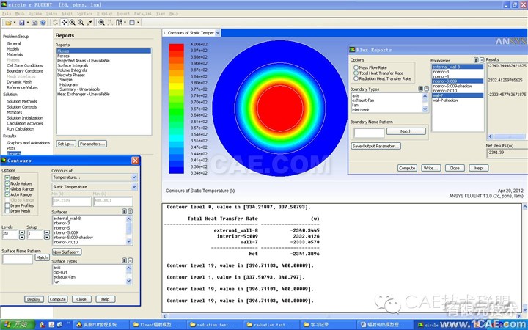The width and height of the screenshot is (528, 330).
Task: Click the open file folder icon
Action: pyautogui.click(x=7, y=23)
